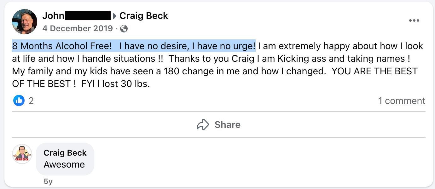Click the "YOU ARE THE BEST" text
Image resolution: width=435 pixels, height=189 pixels.
374,71
